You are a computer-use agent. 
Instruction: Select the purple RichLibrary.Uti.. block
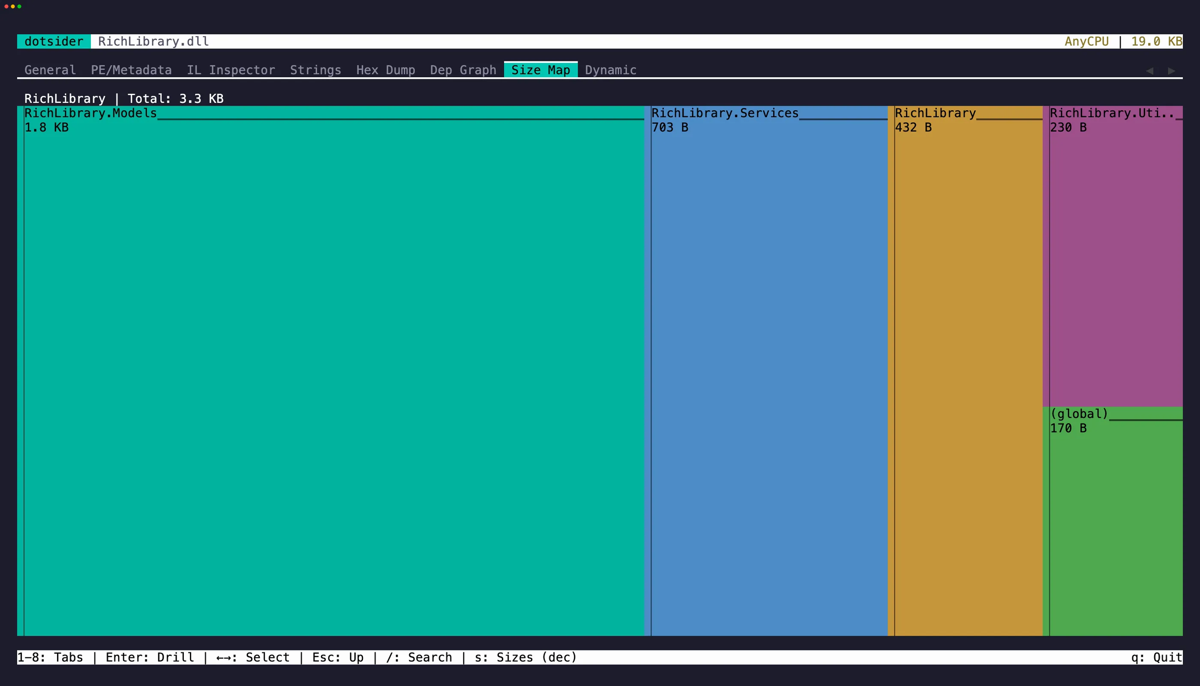1113,256
